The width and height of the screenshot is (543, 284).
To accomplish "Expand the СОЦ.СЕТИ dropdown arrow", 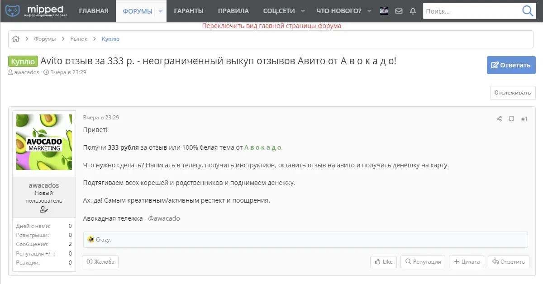I will 303,11.
